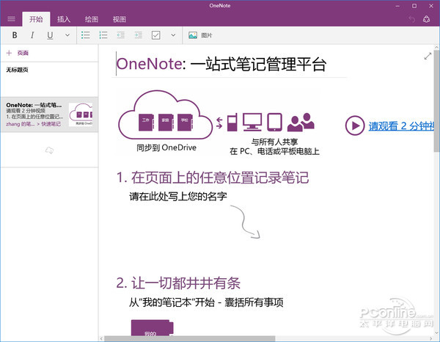Image resolution: width=440 pixels, height=342 pixels.
Task: Click heading 2. 让一切都井井有条
Action: (178, 283)
